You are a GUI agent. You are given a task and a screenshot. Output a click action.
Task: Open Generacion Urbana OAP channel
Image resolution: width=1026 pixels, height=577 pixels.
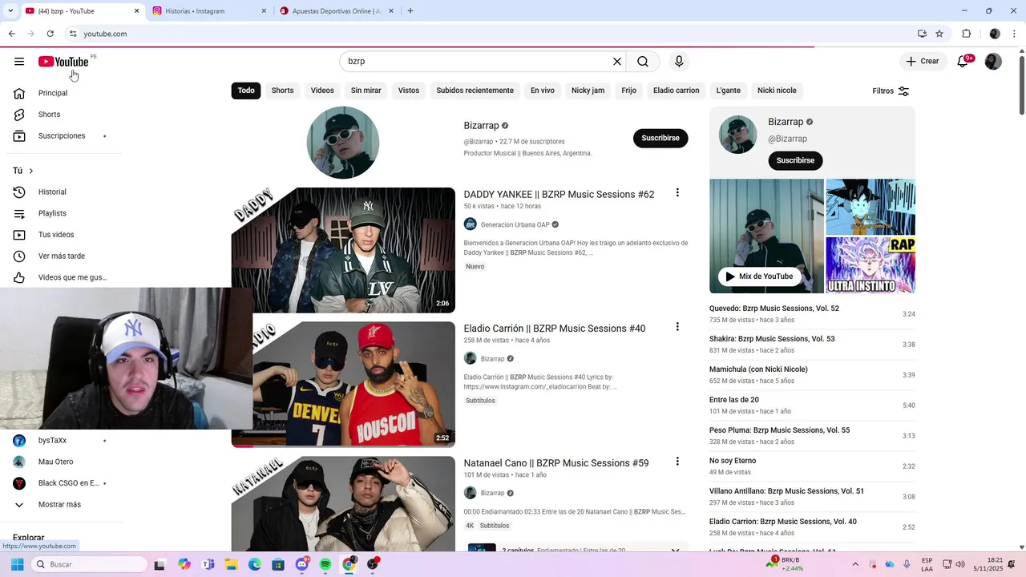pyautogui.click(x=515, y=224)
